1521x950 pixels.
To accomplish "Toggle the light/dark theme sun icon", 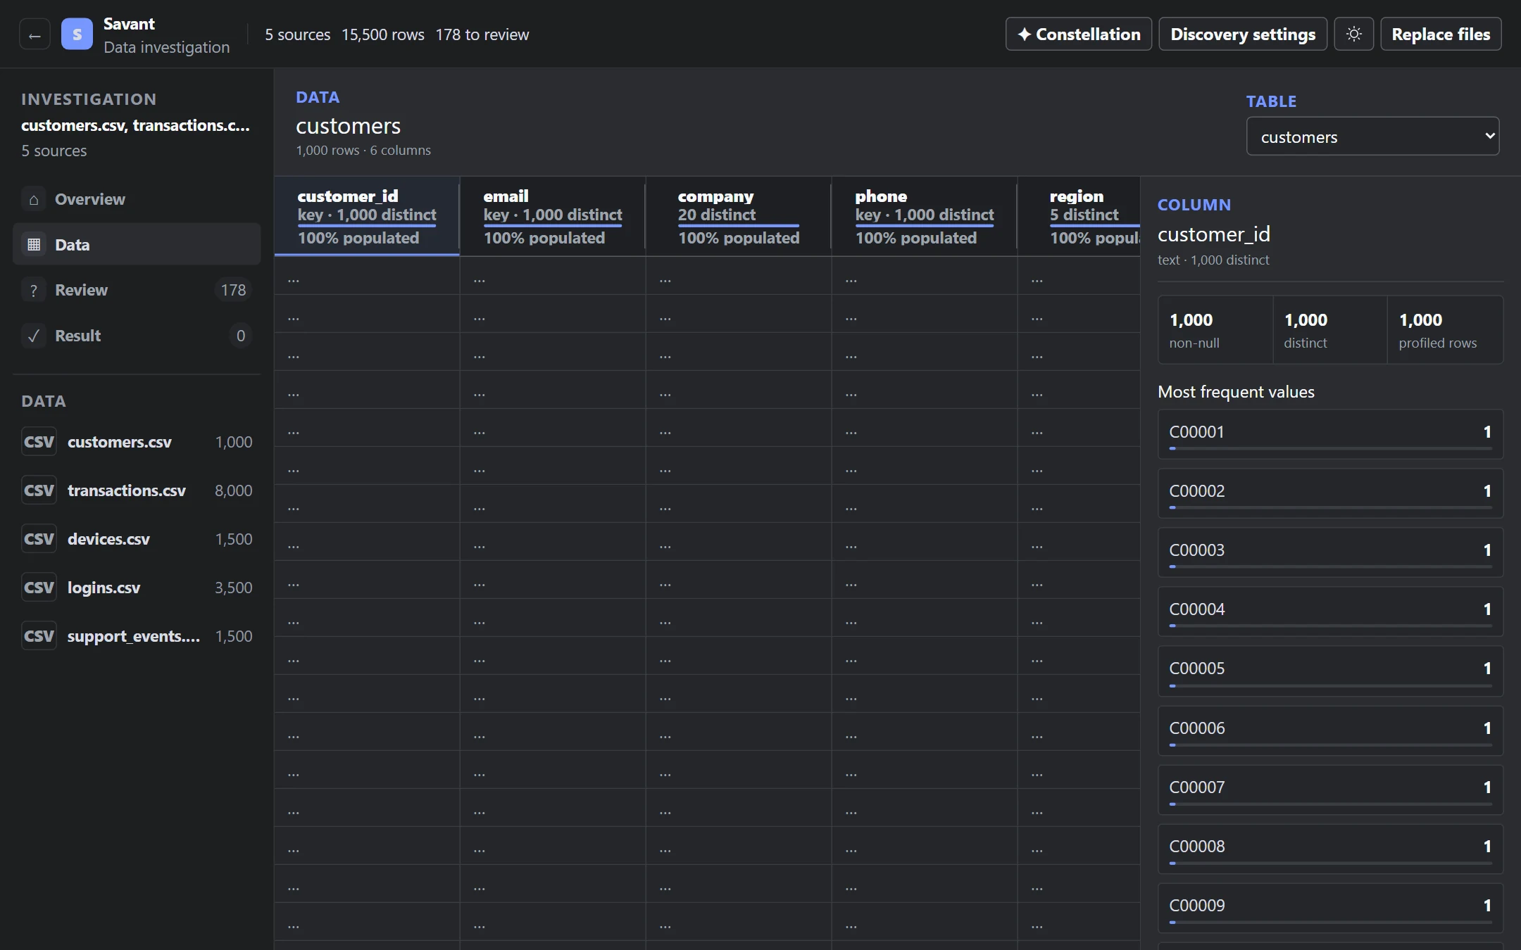I will click(x=1353, y=34).
